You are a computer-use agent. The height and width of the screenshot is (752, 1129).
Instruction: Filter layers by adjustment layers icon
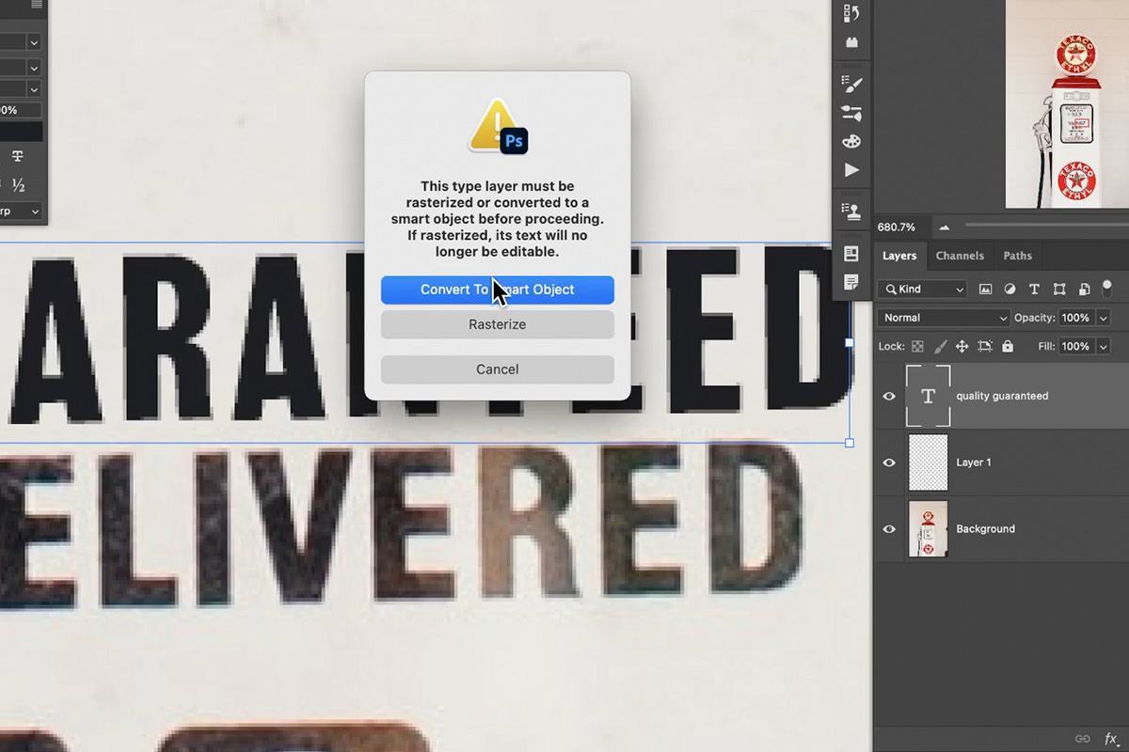[1010, 290]
